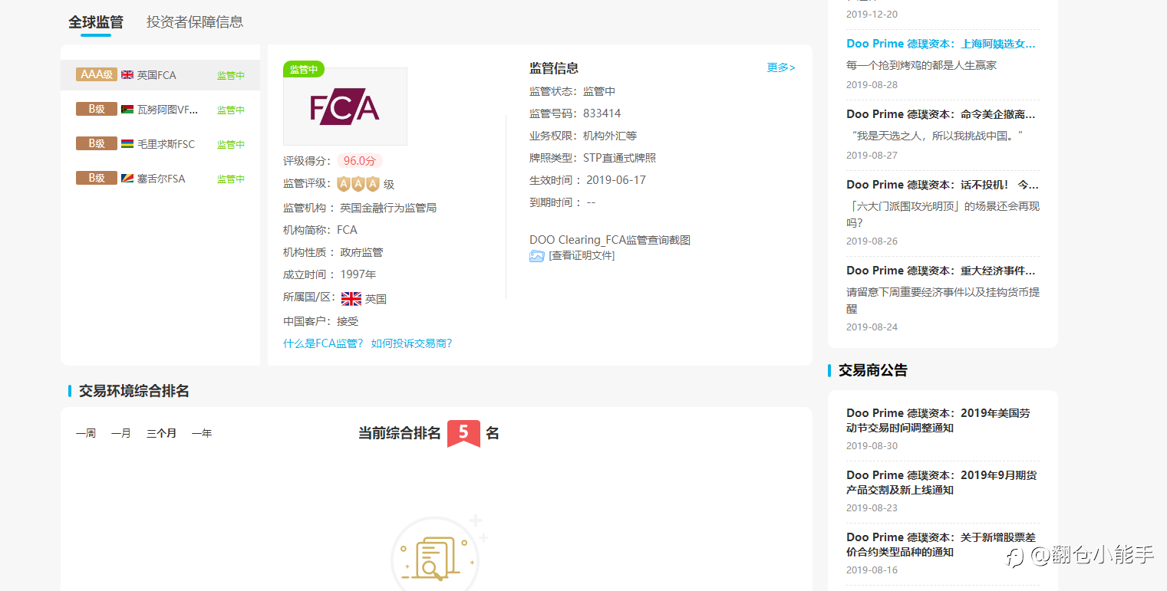Open announcement 2019年美国劳动节交易时间调整通知
1167x591 pixels.
938,420
